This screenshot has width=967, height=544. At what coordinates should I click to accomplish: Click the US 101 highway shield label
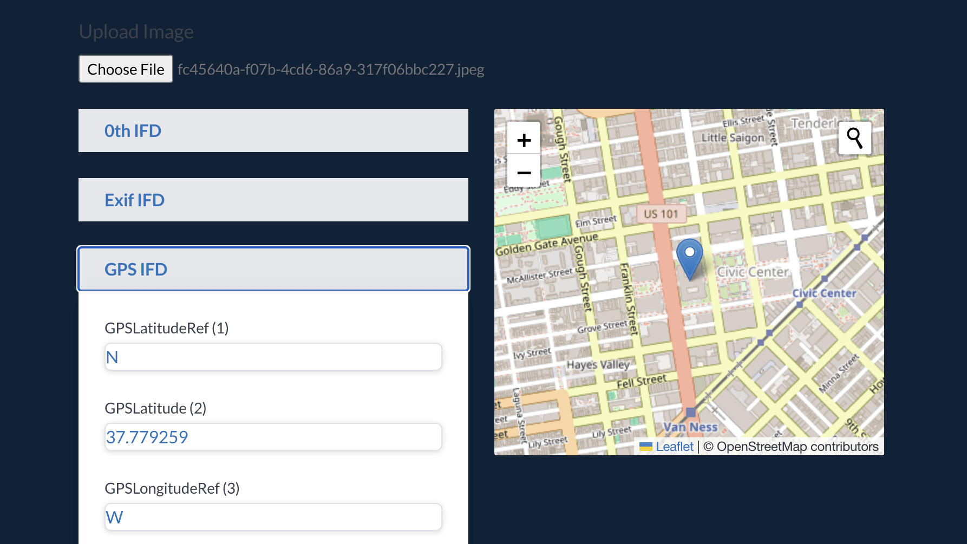[x=662, y=213]
